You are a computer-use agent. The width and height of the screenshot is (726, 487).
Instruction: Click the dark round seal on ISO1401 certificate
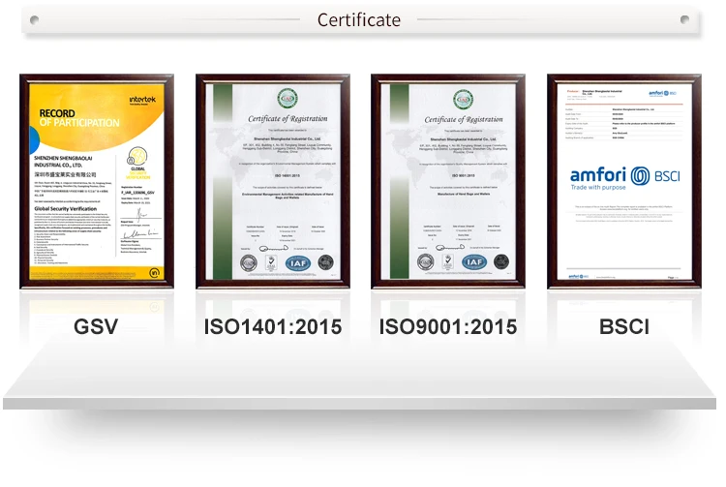coord(325,262)
